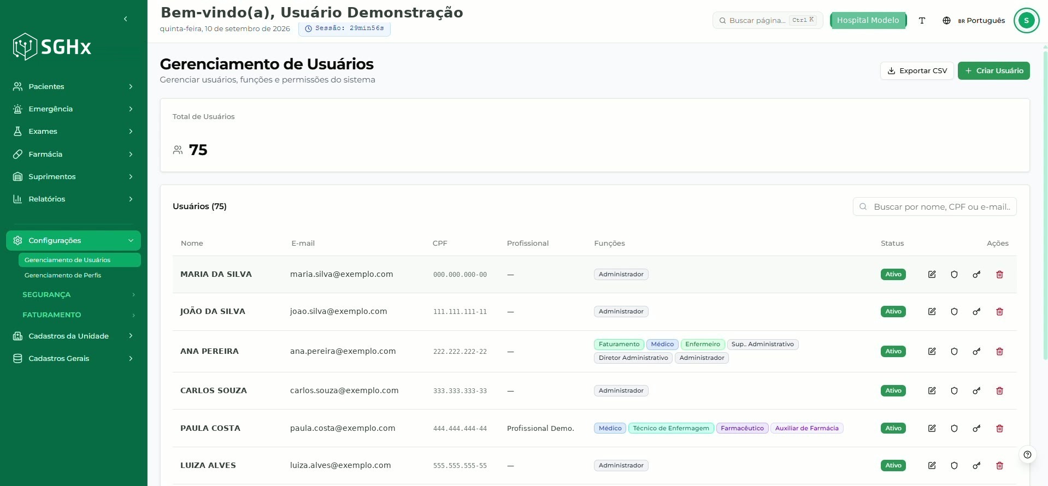Click shield icon for Luiza Alves

coord(954,465)
